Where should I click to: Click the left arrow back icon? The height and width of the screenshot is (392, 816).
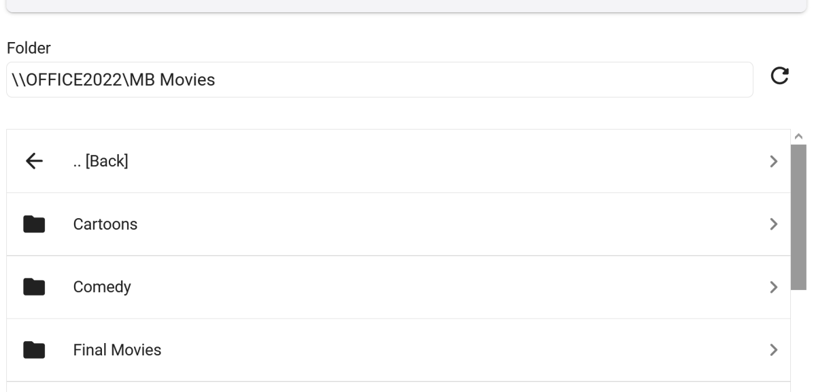(34, 161)
